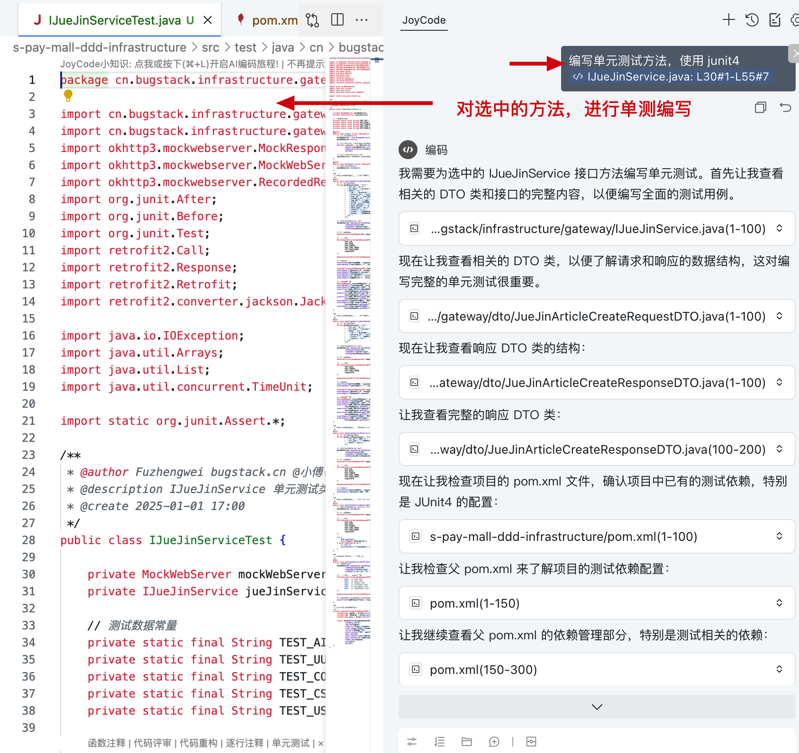Expand the IJueJinService.java(1-100) file block

(x=779, y=229)
